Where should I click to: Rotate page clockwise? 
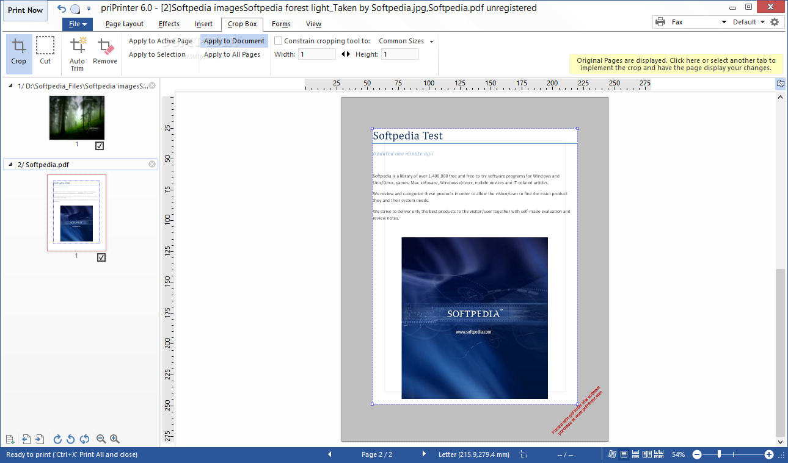58,439
